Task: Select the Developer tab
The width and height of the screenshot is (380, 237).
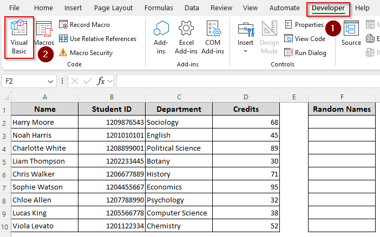Action: (x=328, y=9)
